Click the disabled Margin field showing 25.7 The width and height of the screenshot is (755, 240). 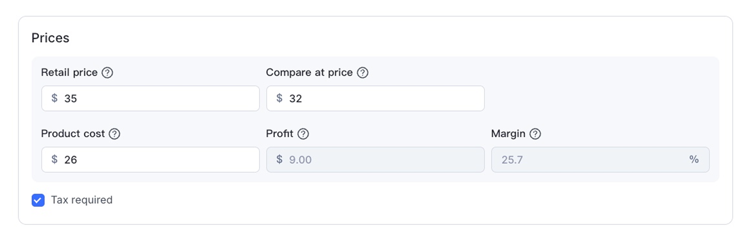(x=591, y=159)
